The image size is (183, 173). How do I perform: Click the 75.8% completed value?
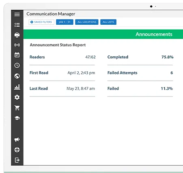click(x=168, y=57)
